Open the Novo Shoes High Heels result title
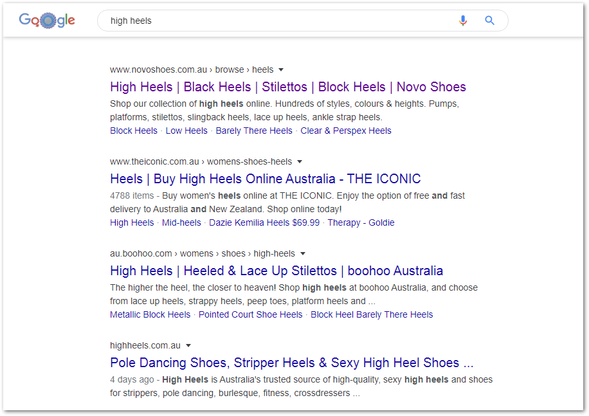Viewport: 589px width, 416px height. click(287, 87)
